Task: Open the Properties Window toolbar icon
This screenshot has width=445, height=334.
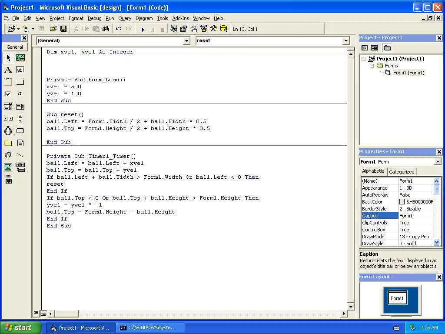Action: 184,29
